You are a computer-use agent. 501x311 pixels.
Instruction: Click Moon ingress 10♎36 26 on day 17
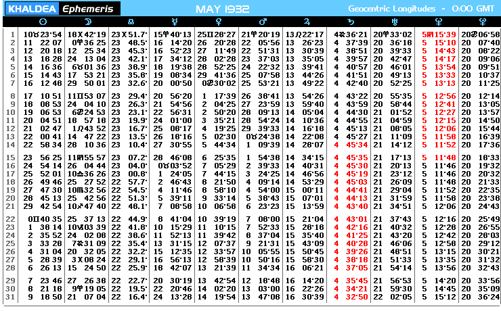(x=87, y=174)
